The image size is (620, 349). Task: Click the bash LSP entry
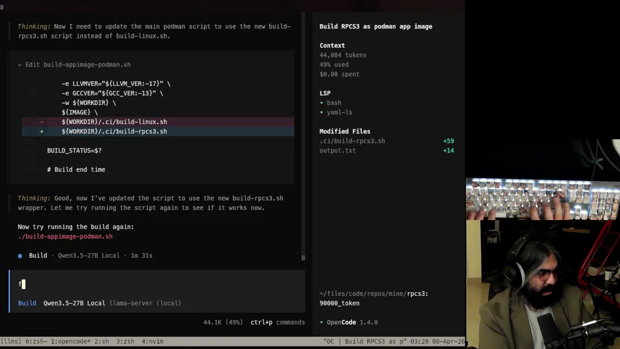tap(334, 103)
